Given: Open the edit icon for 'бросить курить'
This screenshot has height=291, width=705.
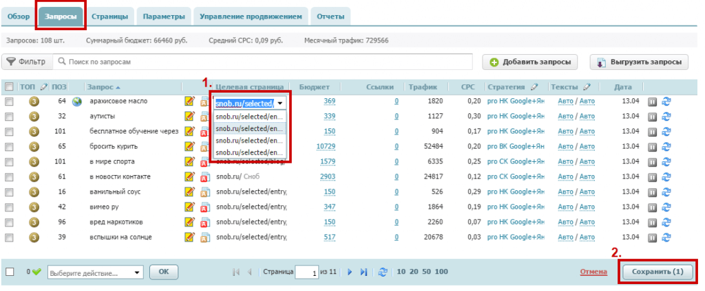Looking at the screenshot, I should pyautogui.click(x=189, y=147).
